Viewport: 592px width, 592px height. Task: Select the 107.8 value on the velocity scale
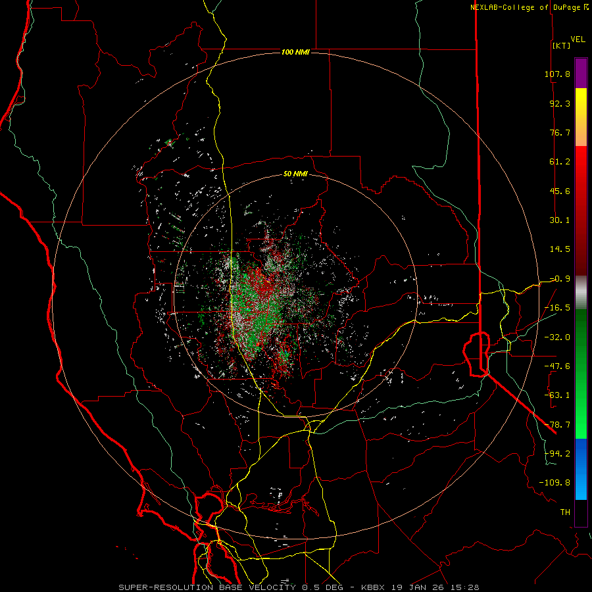557,74
